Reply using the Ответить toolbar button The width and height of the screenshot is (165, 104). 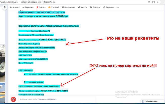click(x=15, y=7)
